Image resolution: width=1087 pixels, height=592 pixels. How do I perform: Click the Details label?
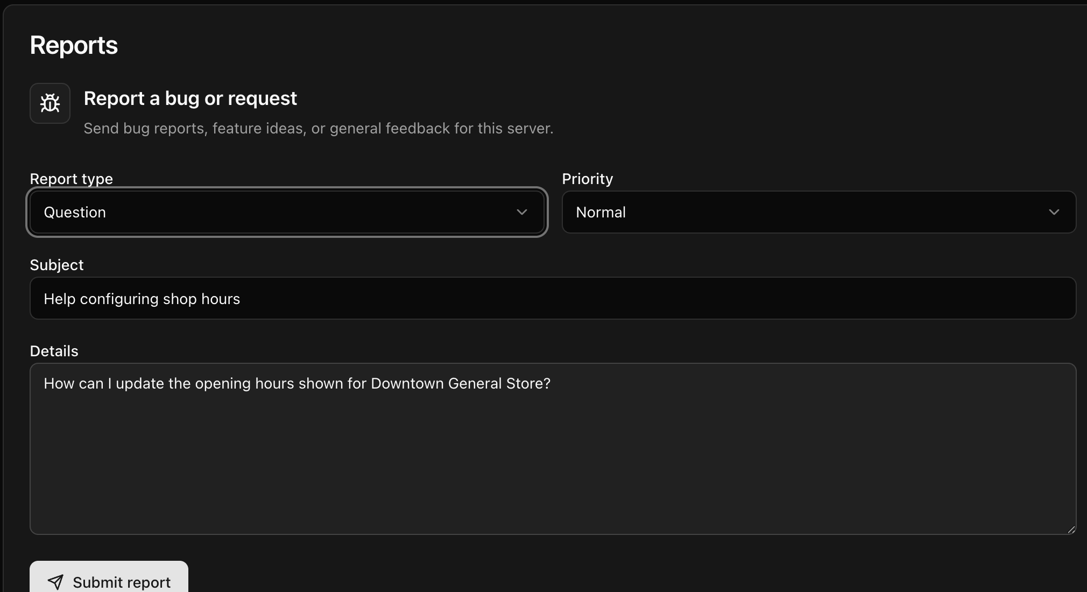(x=54, y=351)
